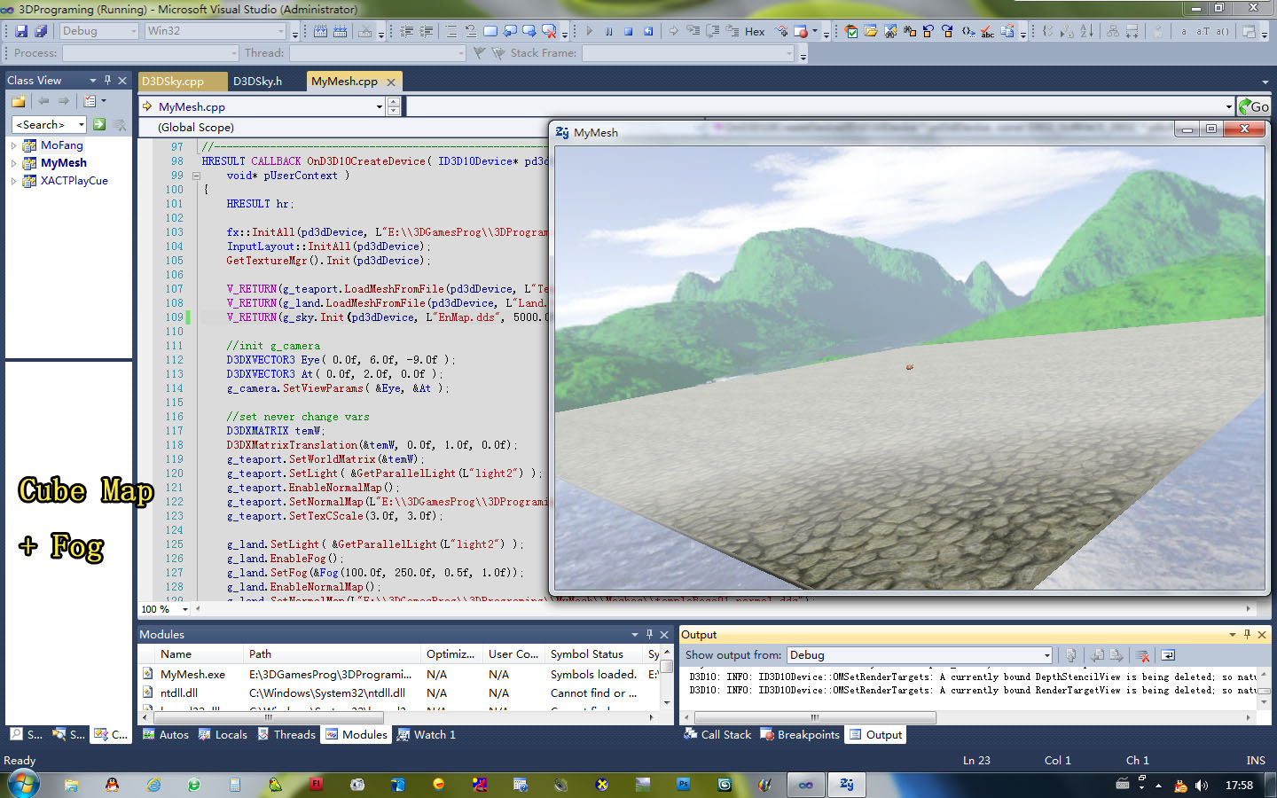
Task: Sort modules by Symbol Status column header
Action: click(586, 653)
